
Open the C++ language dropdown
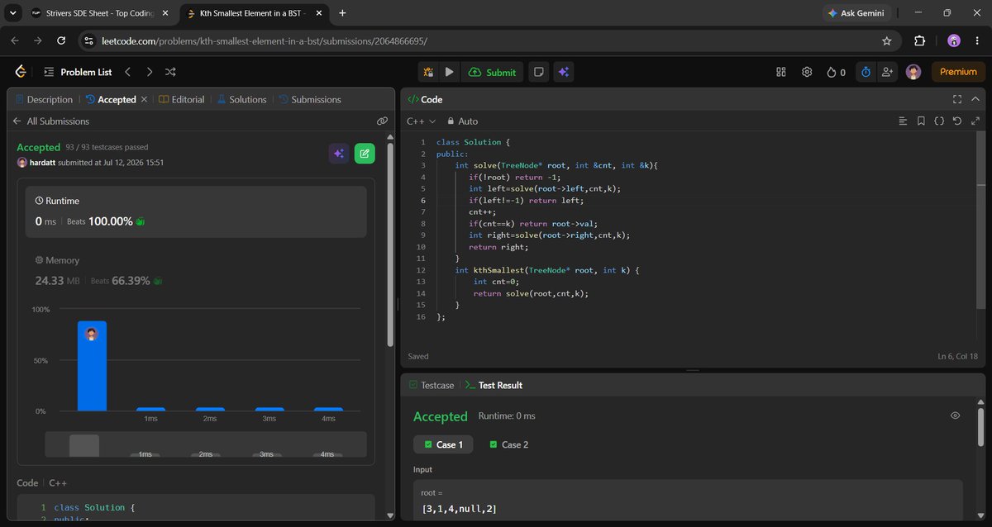tap(421, 121)
